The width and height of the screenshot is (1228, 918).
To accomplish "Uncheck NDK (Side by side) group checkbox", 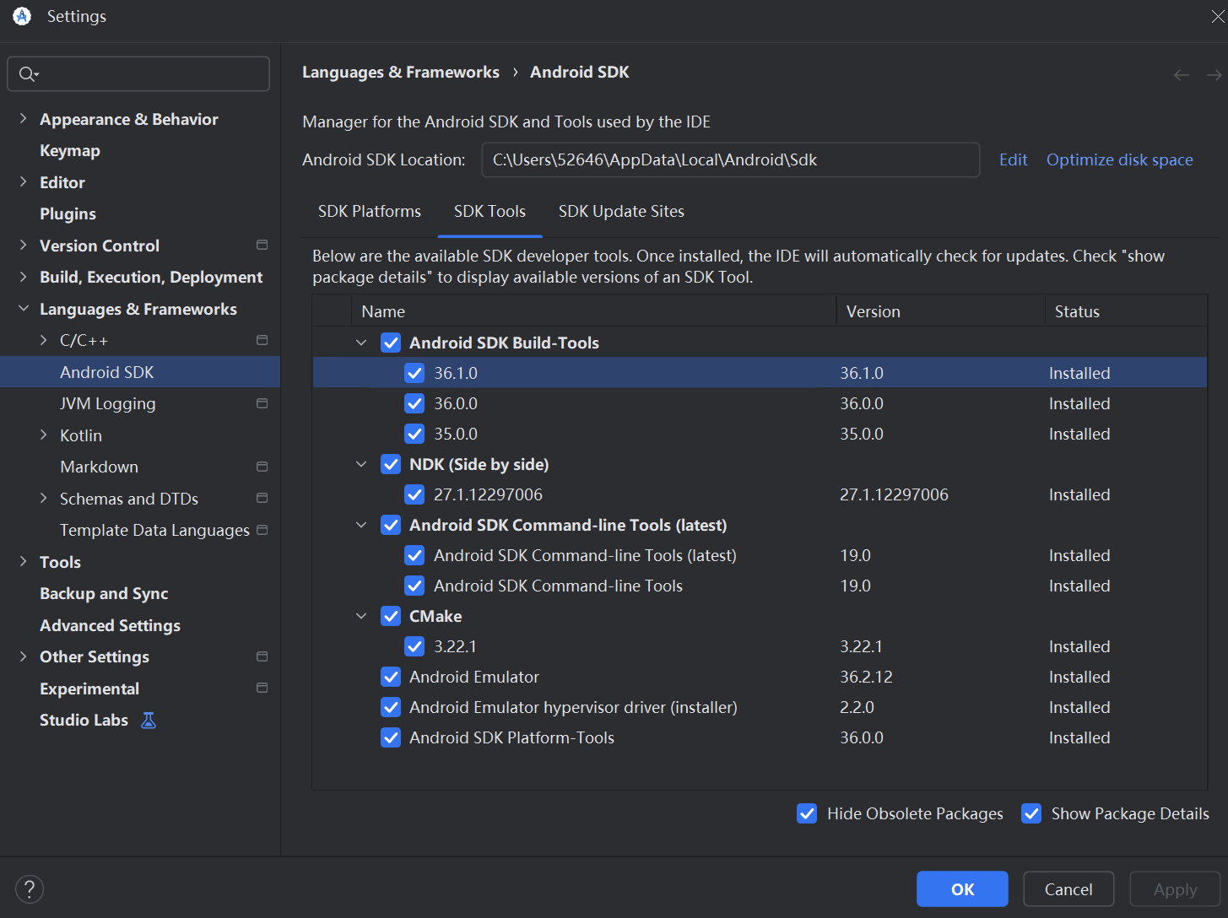I will coord(391,464).
